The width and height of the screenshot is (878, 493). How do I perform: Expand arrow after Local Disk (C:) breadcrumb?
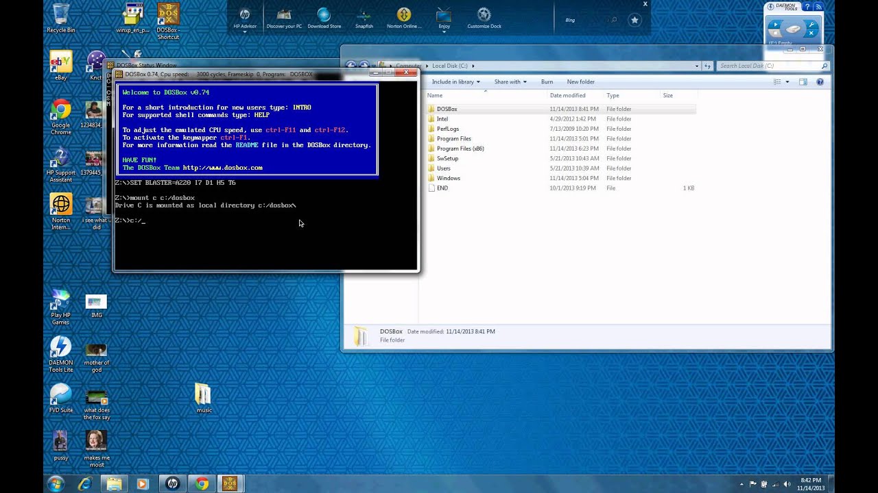473,66
